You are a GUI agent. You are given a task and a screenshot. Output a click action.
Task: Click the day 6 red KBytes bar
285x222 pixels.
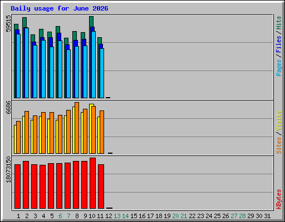tap(59, 186)
